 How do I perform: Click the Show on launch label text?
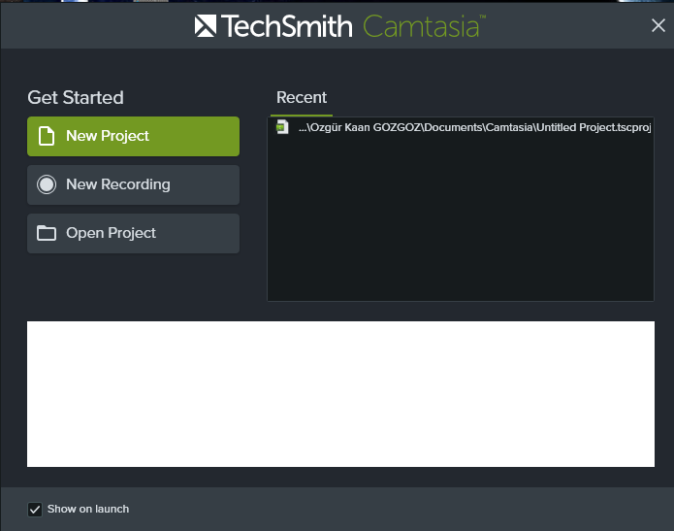click(x=88, y=509)
